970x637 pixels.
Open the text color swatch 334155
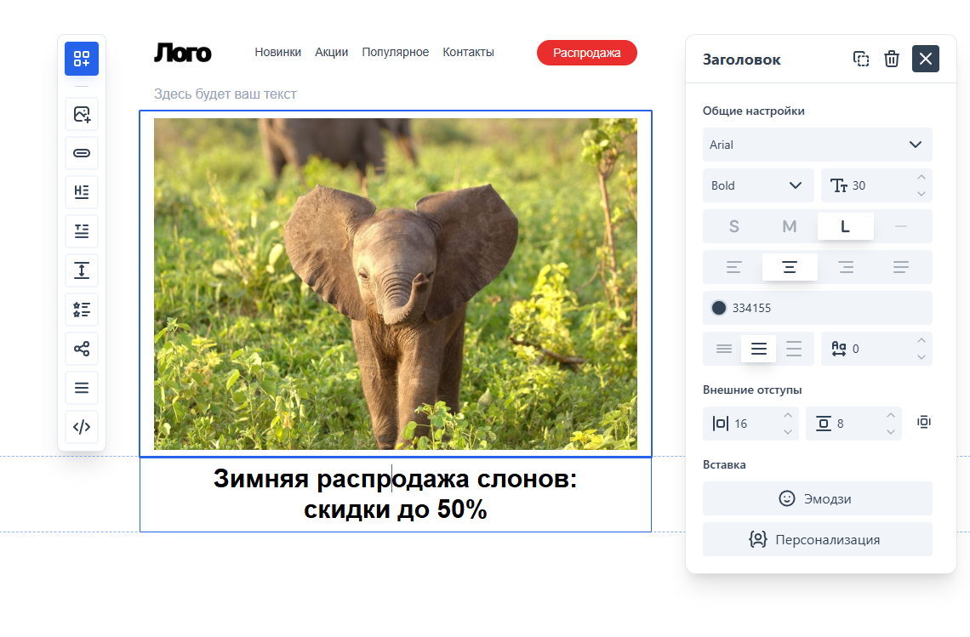pyautogui.click(x=719, y=308)
